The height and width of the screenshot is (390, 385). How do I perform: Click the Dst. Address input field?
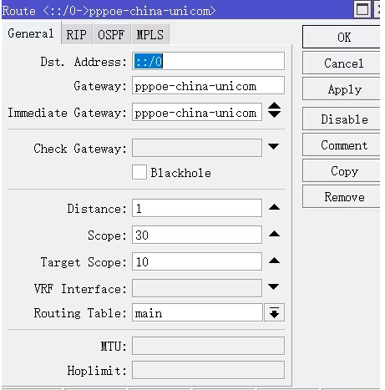pos(208,61)
